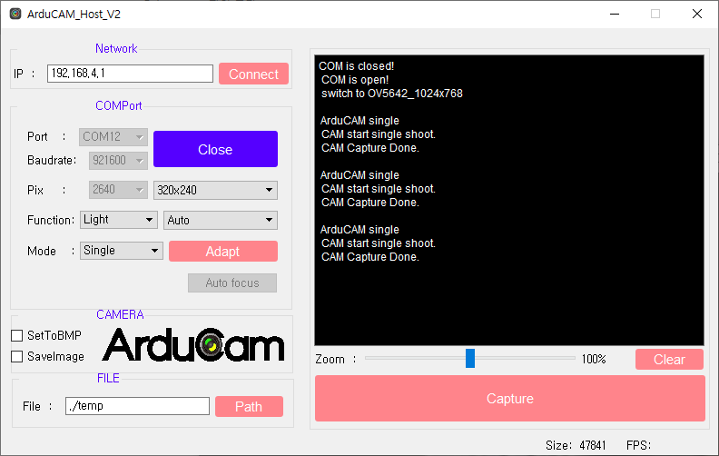Click the COMPort group label

click(x=119, y=106)
